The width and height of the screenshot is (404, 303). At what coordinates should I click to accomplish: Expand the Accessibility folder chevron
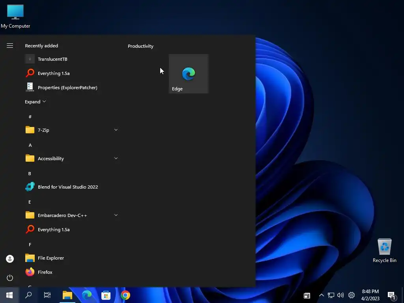click(x=116, y=158)
